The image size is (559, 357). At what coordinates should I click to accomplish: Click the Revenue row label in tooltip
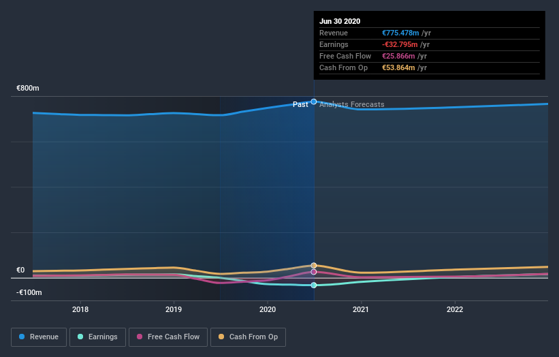pos(334,33)
